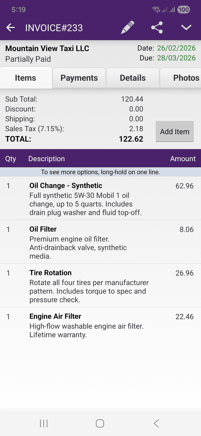Open the Photos tab

186,78
